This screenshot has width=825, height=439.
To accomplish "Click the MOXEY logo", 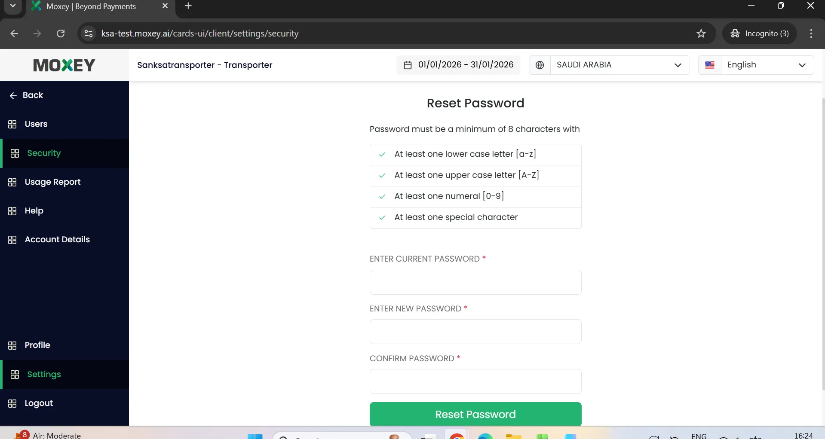I will [x=64, y=65].
